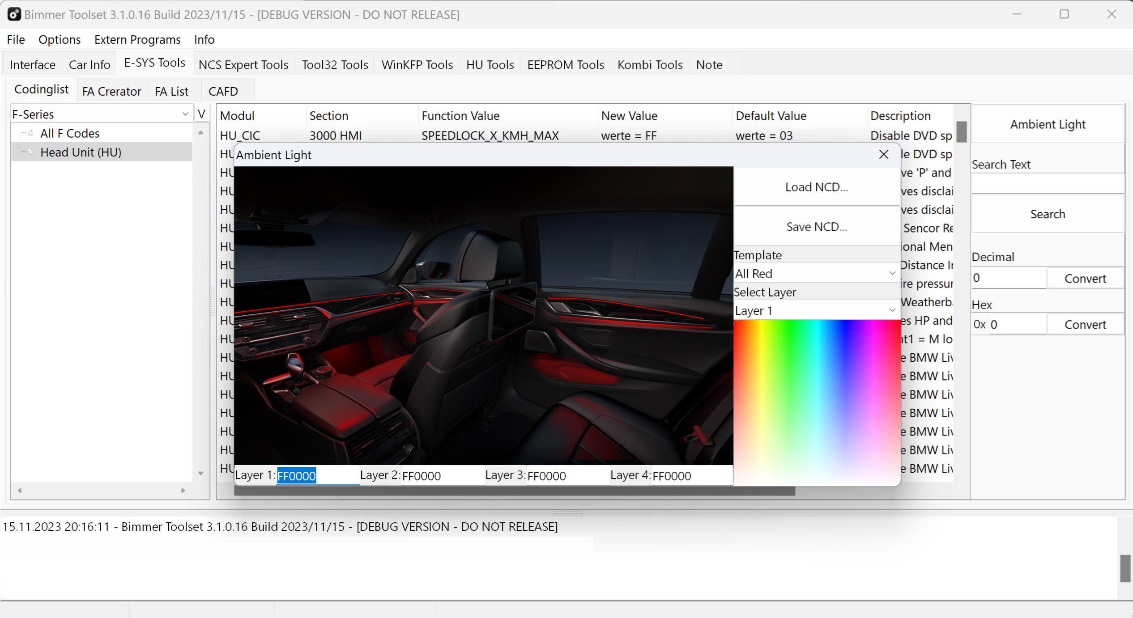
Task: Click the log entry dated 15.11.2023
Action: [280, 527]
